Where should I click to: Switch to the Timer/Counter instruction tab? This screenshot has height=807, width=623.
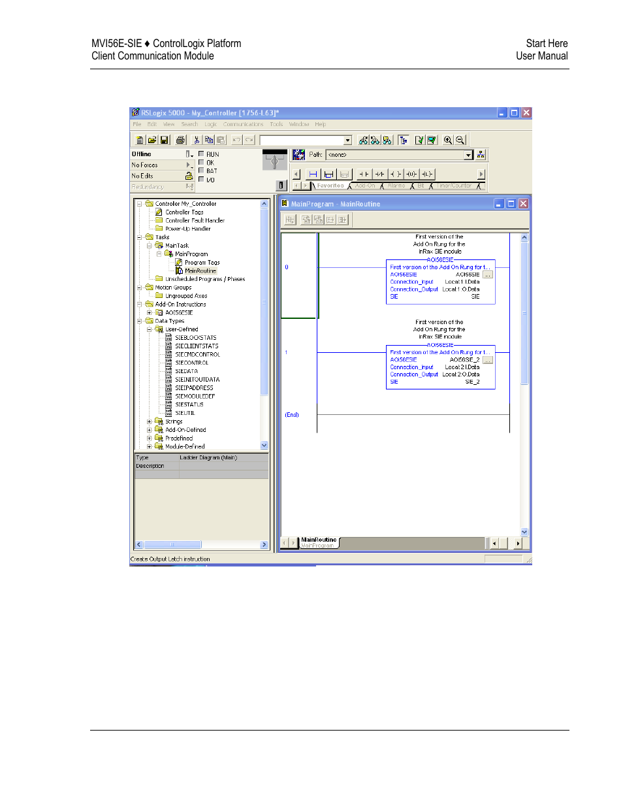coord(455,186)
